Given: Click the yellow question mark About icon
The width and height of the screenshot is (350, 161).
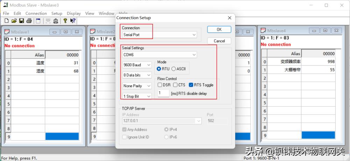Looking at the screenshot, I should 65,21.
